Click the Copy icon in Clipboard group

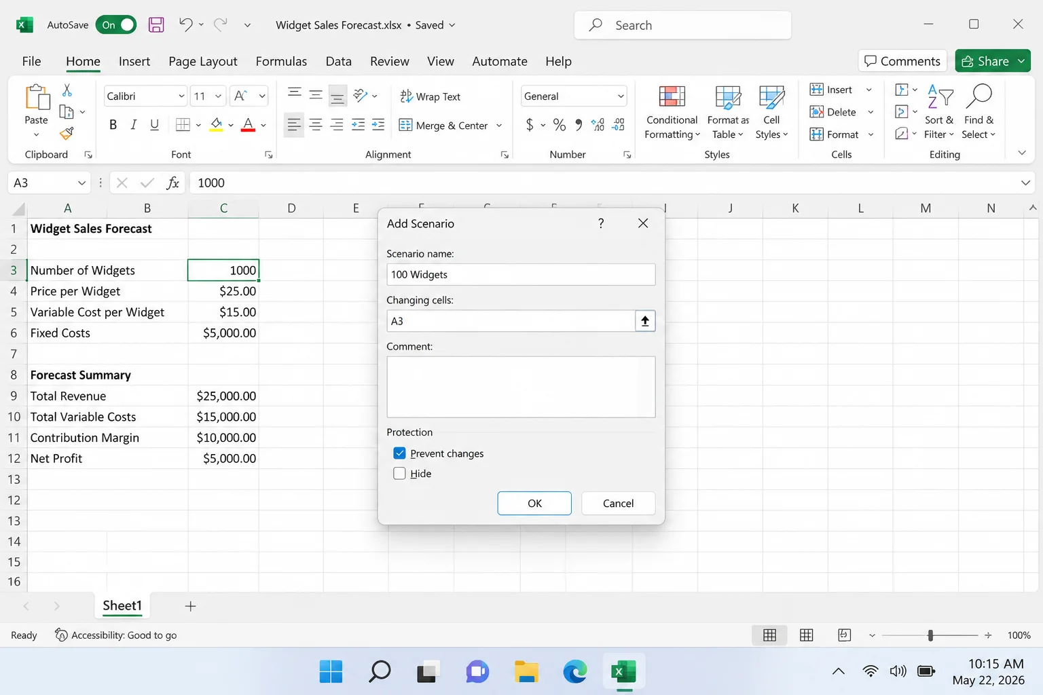click(x=67, y=111)
